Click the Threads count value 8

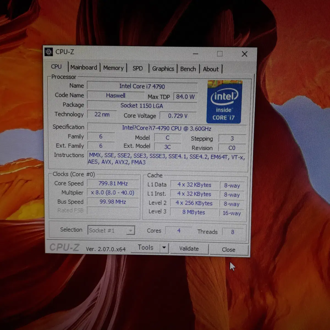click(233, 232)
